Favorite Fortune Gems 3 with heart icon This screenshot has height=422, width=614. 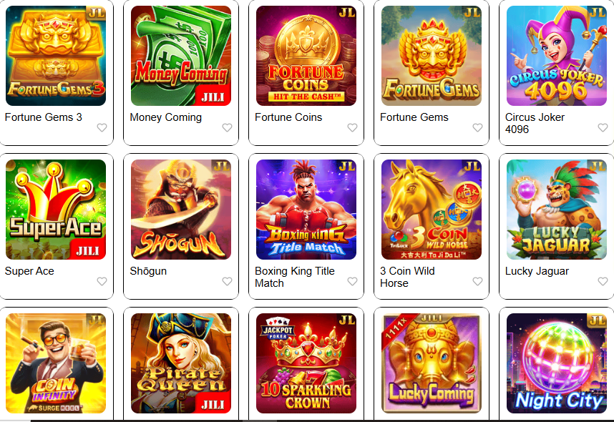(x=102, y=127)
